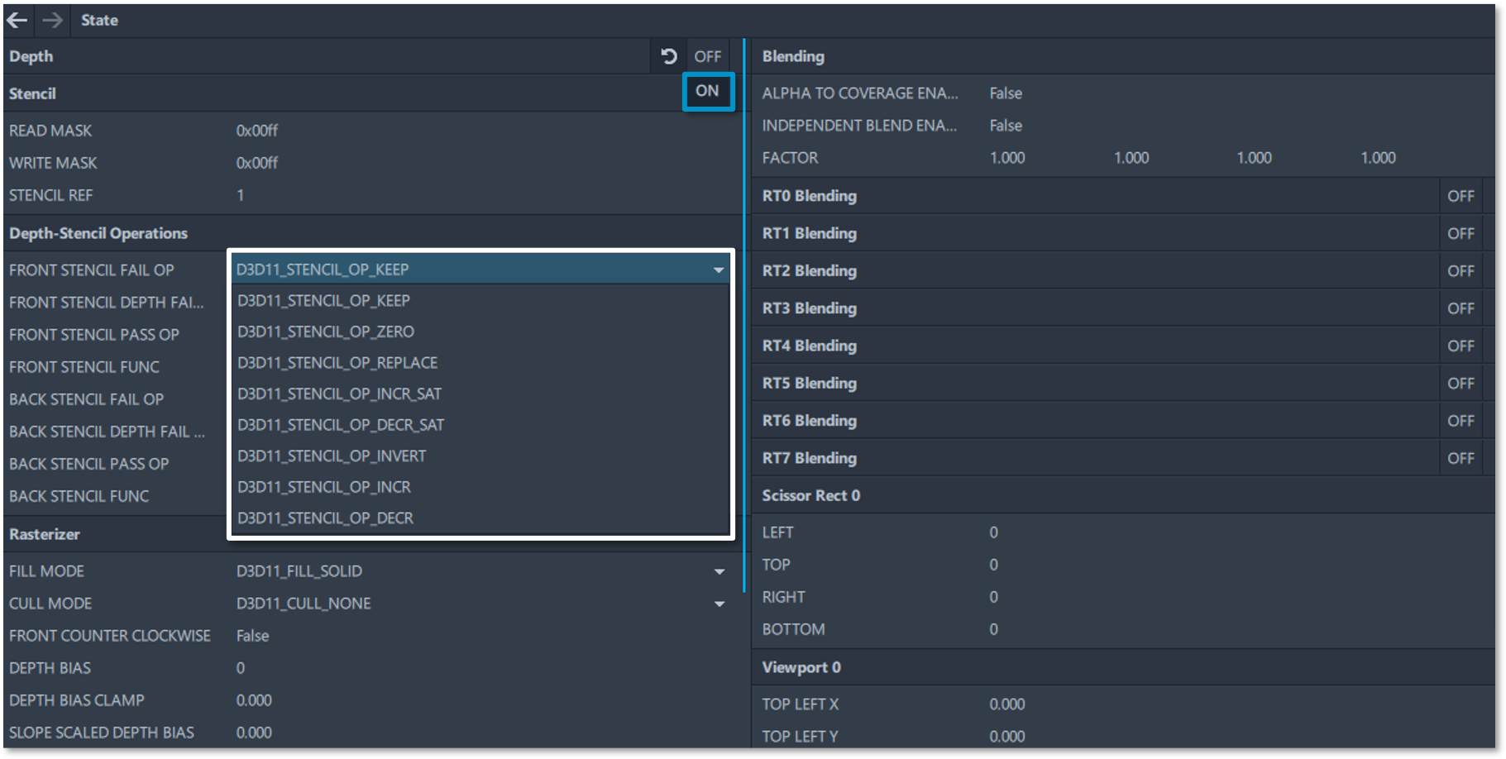
Task: Choose D3D11_STENCIL_OP_INVERT from list
Action: pos(332,456)
